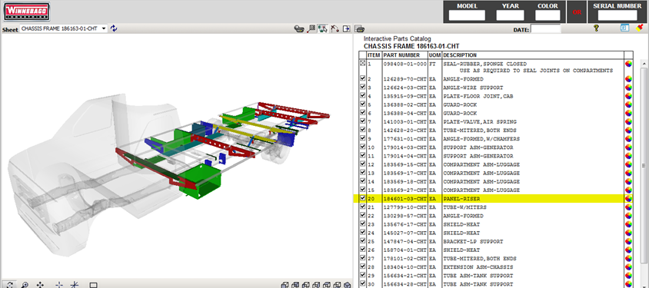Toggle item 10 SUPPORT ASM-GENERATOR checkbox

[363, 147]
